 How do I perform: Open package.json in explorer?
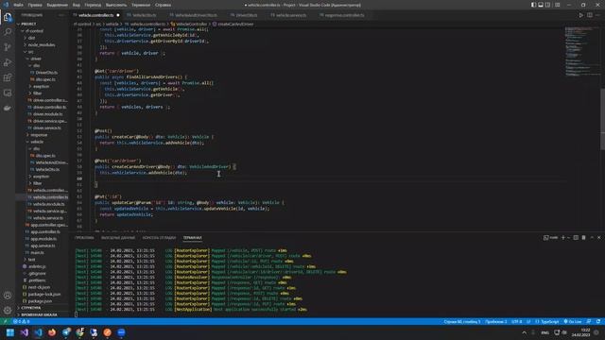(40, 301)
